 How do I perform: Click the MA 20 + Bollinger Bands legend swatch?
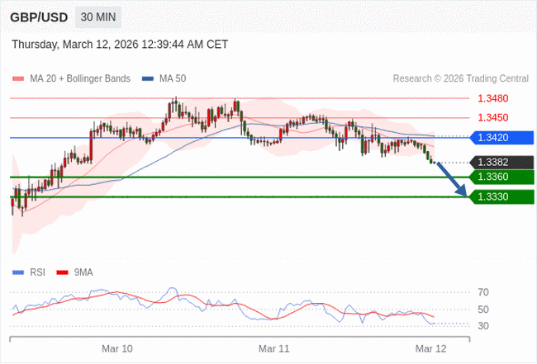(18, 79)
